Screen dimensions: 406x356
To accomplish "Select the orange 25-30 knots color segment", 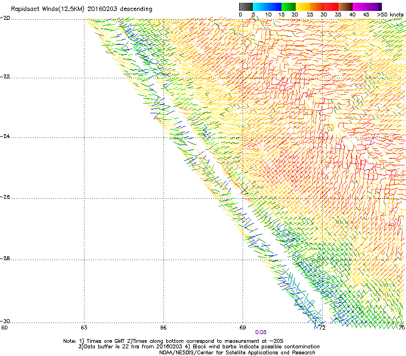I will [317, 7].
